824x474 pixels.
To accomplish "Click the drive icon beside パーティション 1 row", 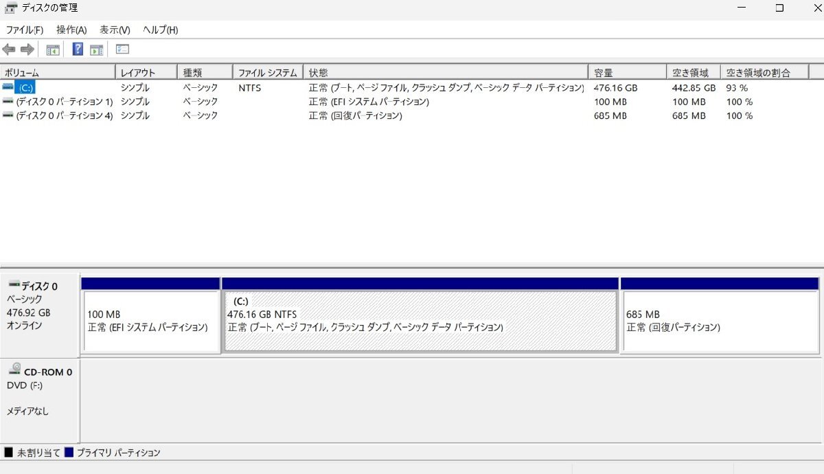I will 8,101.
